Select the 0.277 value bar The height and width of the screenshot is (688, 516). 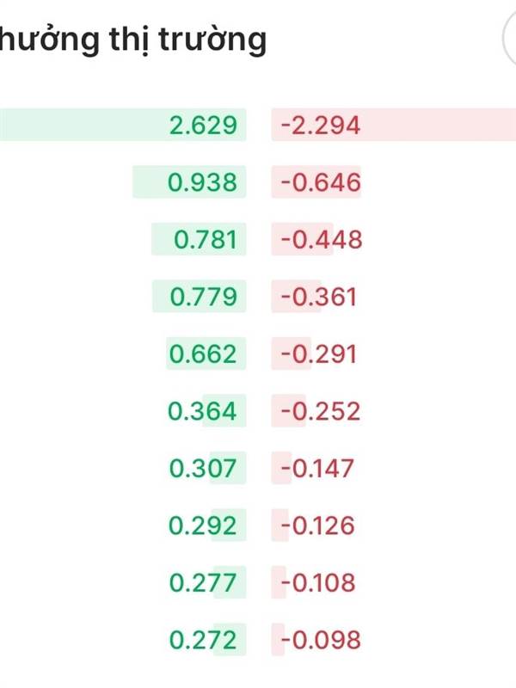click(x=207, y=582)
